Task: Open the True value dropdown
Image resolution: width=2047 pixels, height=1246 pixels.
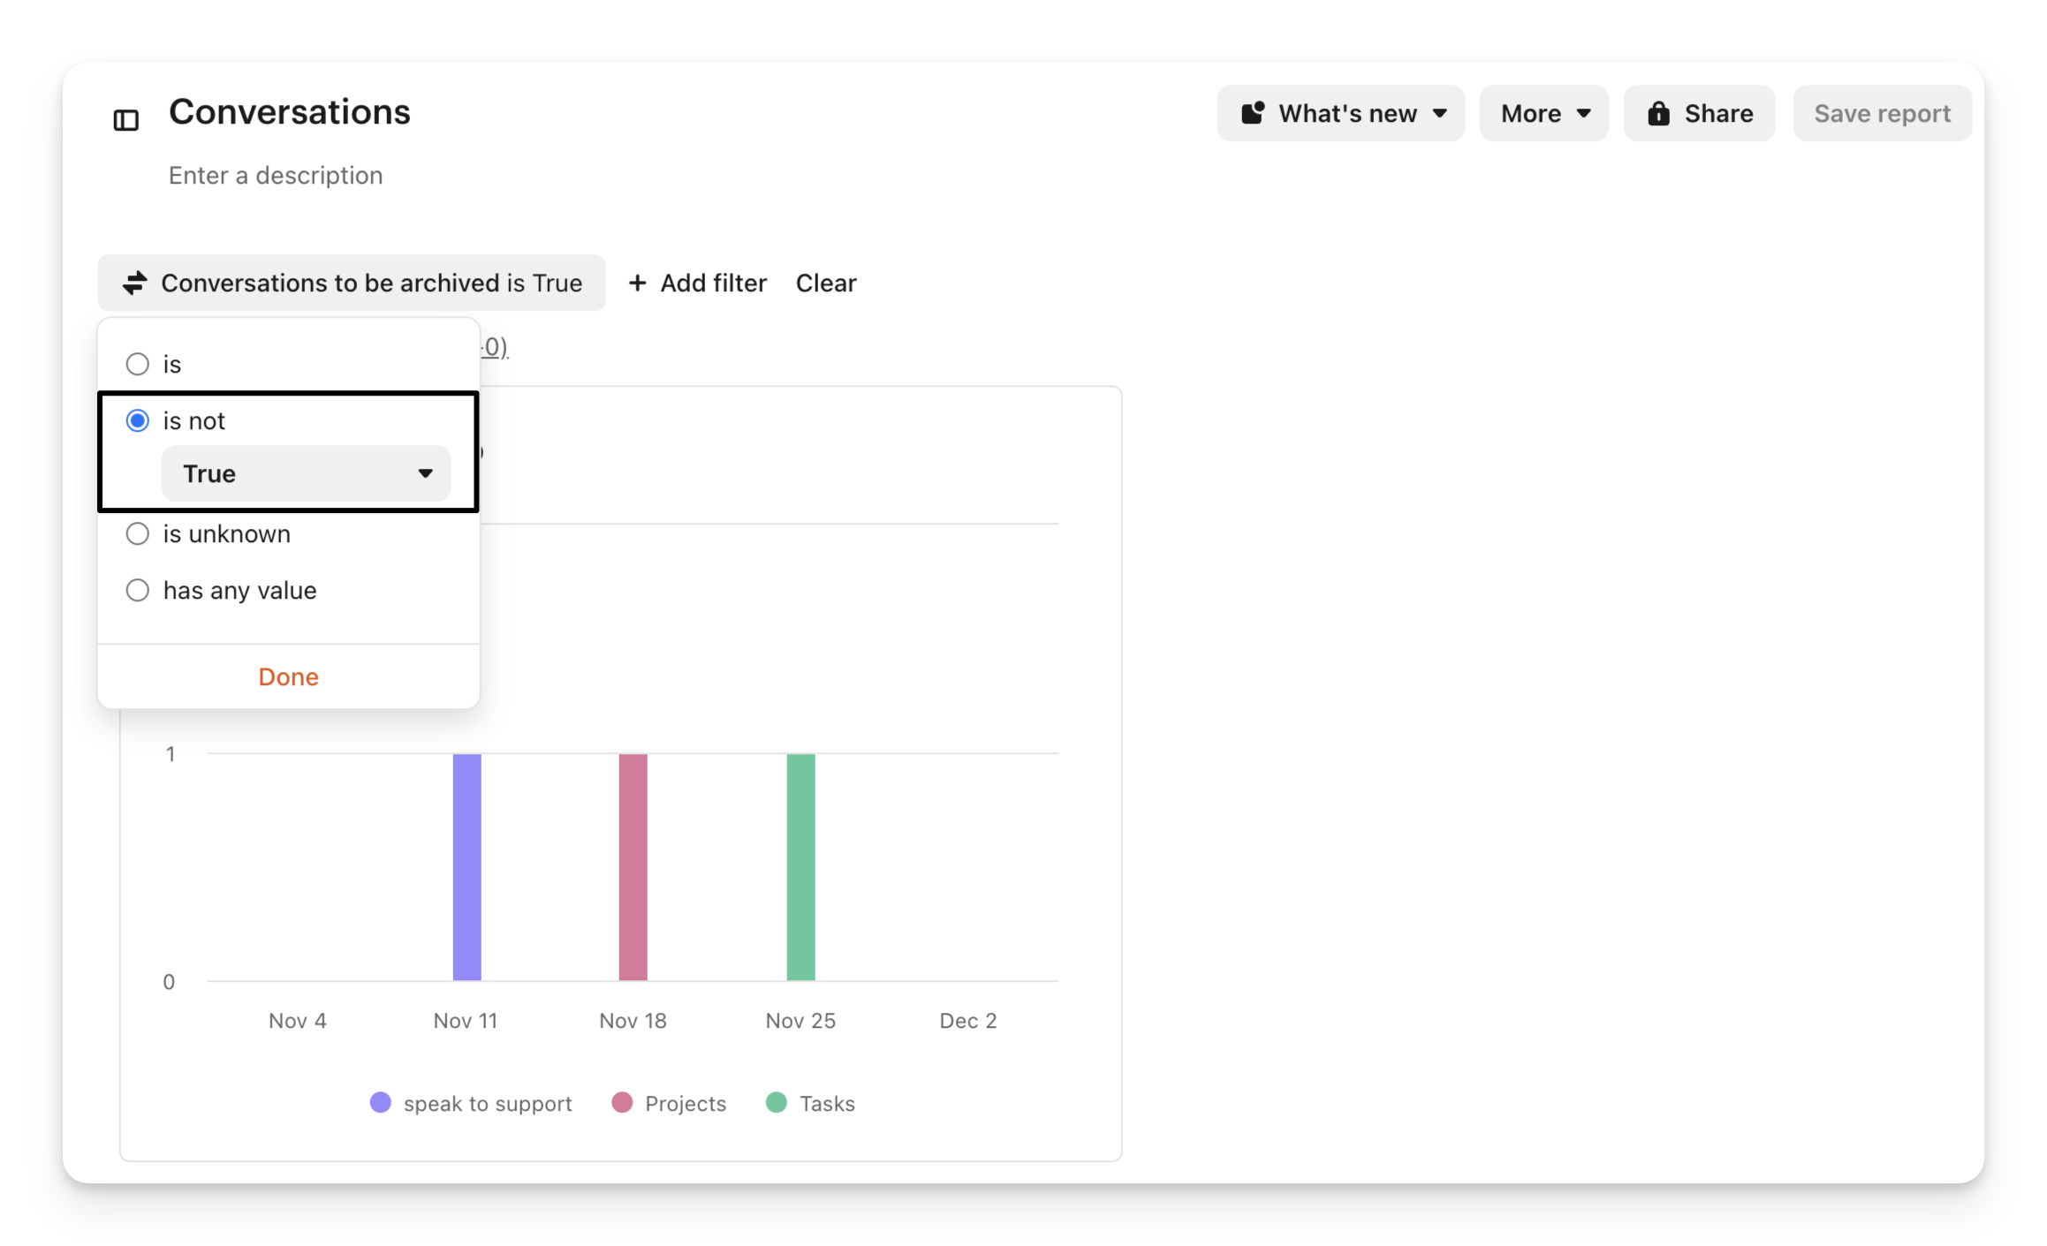Action: 306,473
